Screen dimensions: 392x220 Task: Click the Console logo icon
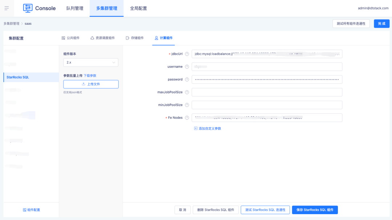(x=28, y=8)
